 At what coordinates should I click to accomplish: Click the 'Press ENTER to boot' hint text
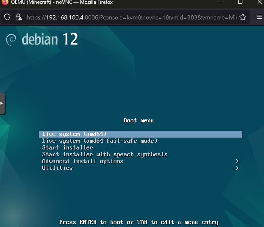click(139, 222)
